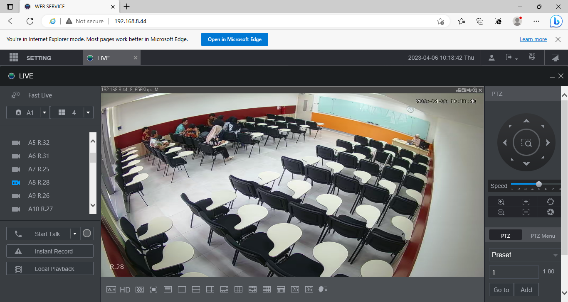Click the head-with-lines icon in bottom toolbar
Screen dimensions: 568x302
click(x=323, y=290)
